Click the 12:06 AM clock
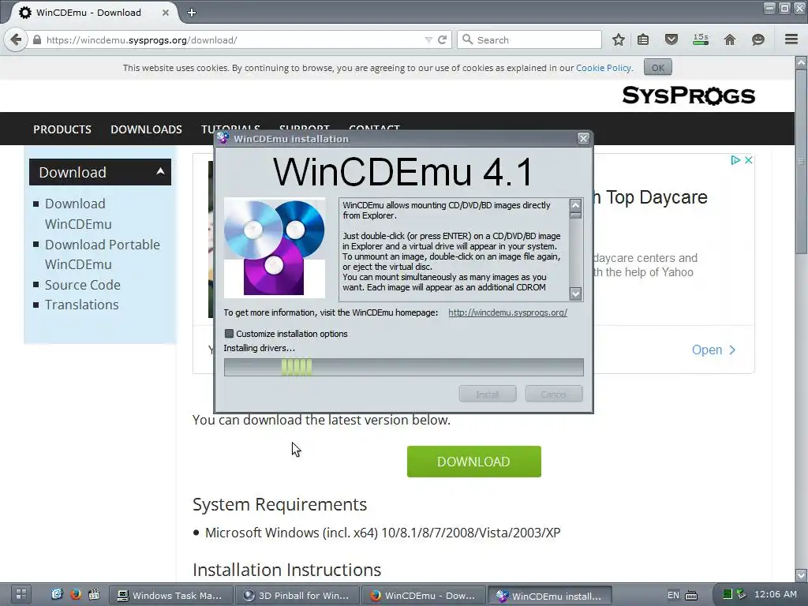This screenshot has height=606, width=808. coord(775,594)
